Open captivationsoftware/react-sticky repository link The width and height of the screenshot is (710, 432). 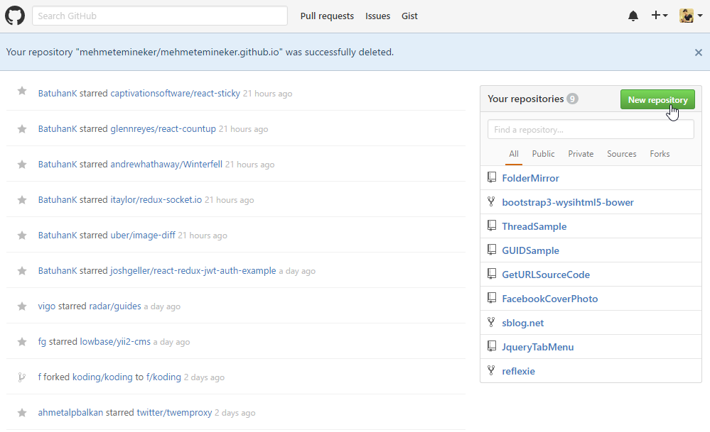(176, 94)
